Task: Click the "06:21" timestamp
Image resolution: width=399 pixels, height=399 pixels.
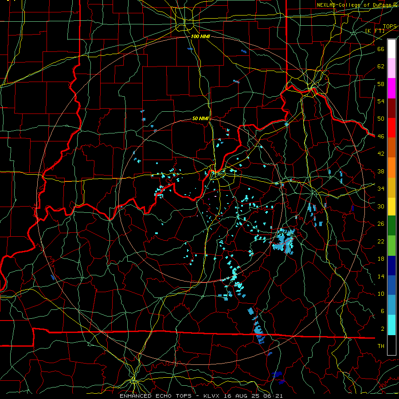Action: click(x=274, y=396)
